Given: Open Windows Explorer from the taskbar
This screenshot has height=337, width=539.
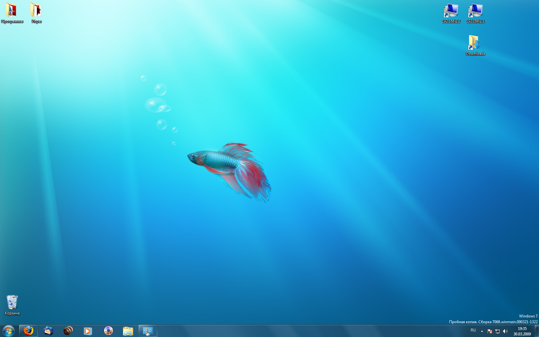Looking at the screenshot, I should point(128,331).
